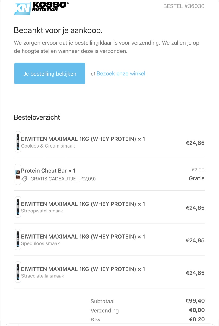This screenshot has height=326, width=219.
Task: Tap the Speculoos whey protein thumbnail
Action: (18, 239)
